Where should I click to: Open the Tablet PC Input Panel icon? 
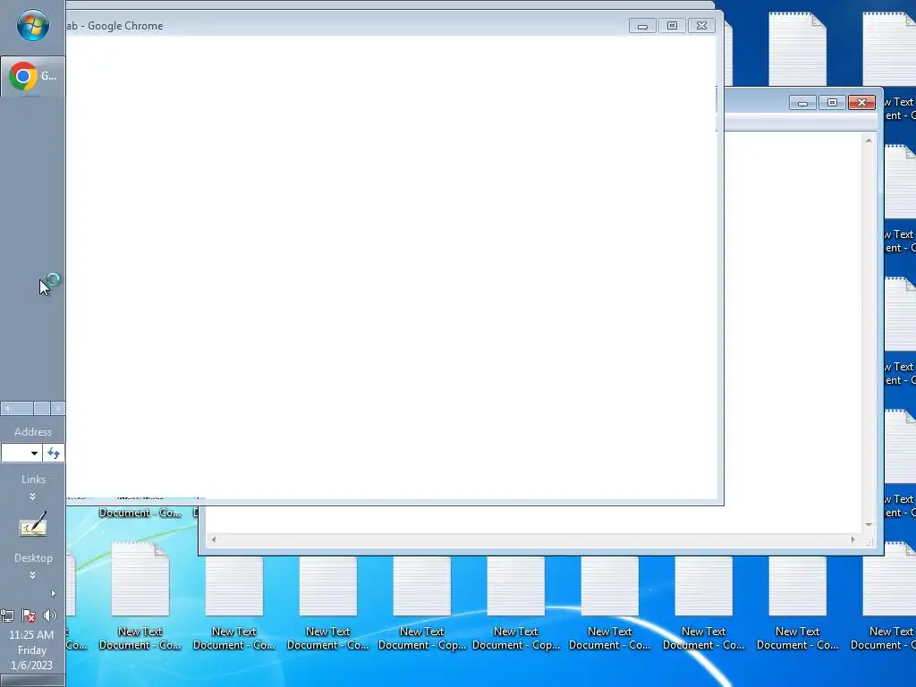click(33, 525)
